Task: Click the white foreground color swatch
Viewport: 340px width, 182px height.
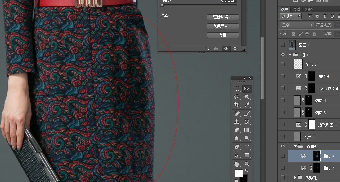Action: coord(238,173)
